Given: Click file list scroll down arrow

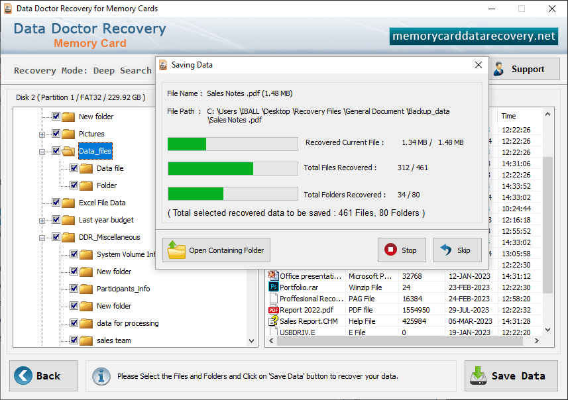Looking at the screenshot, I should tap(547, 330).
